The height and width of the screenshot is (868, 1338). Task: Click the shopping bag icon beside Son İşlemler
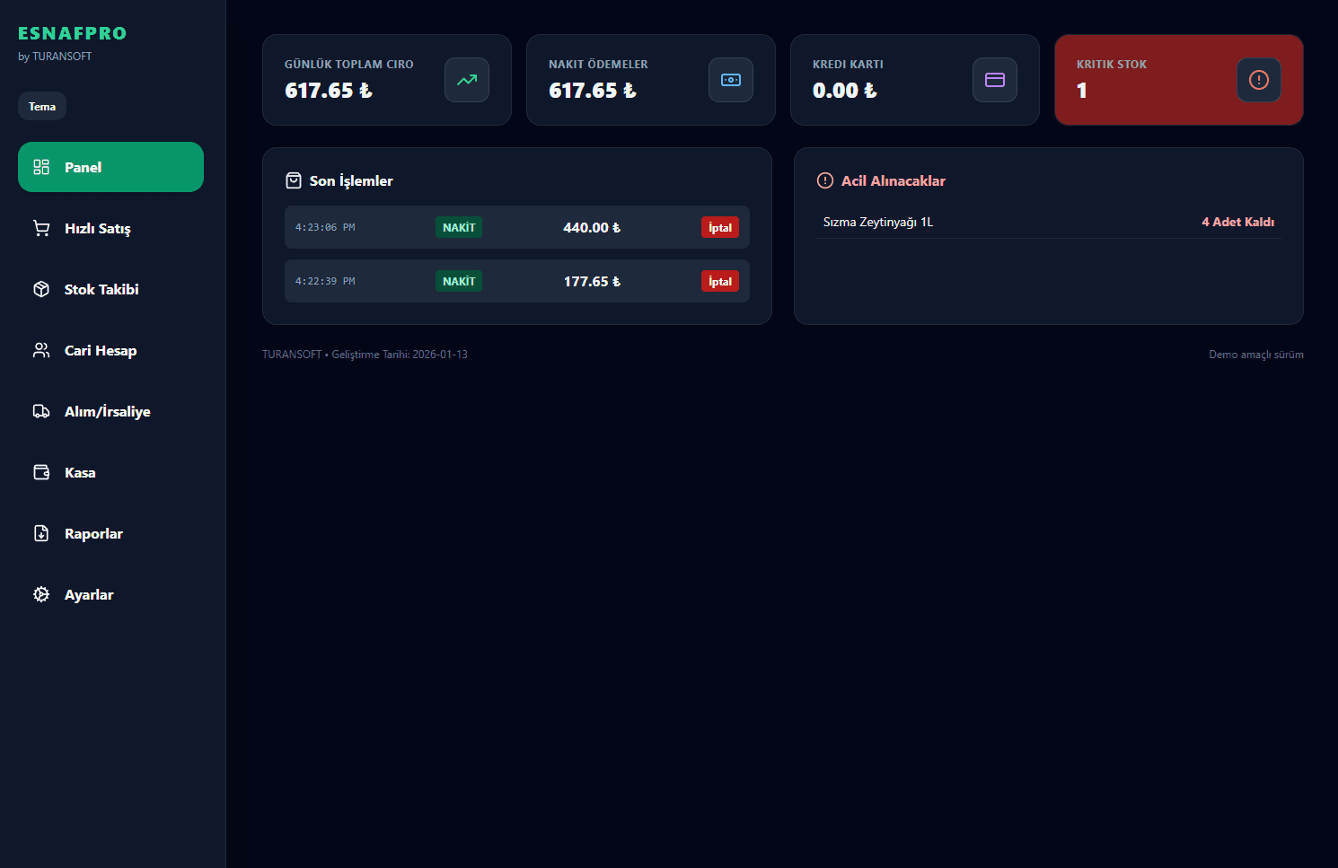(x=294, y=180)
